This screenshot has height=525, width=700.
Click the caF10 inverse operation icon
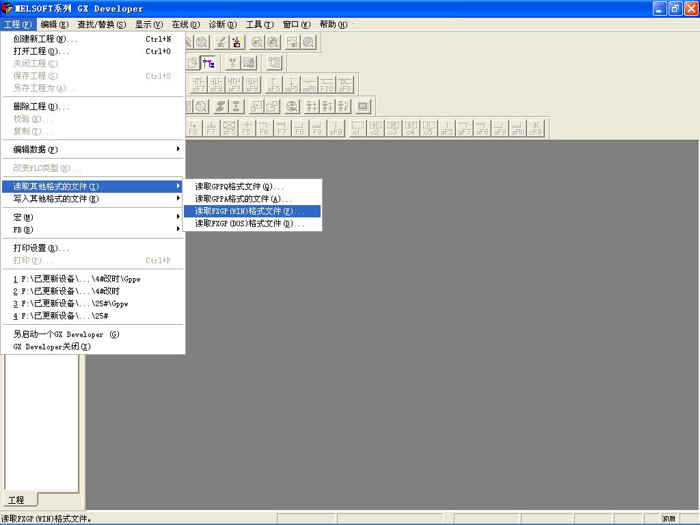pyautogui.click(x=310, y=84)
